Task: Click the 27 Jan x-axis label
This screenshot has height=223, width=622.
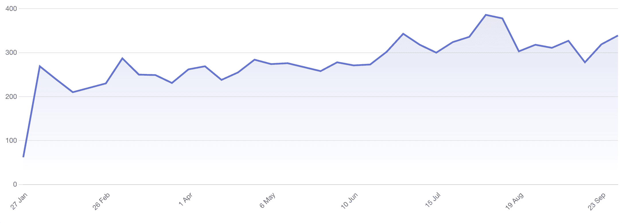Action: pyautogui.click(x=19, y=201)
